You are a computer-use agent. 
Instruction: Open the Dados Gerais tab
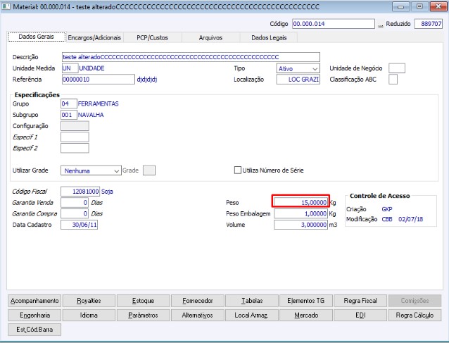pos(37,37)
